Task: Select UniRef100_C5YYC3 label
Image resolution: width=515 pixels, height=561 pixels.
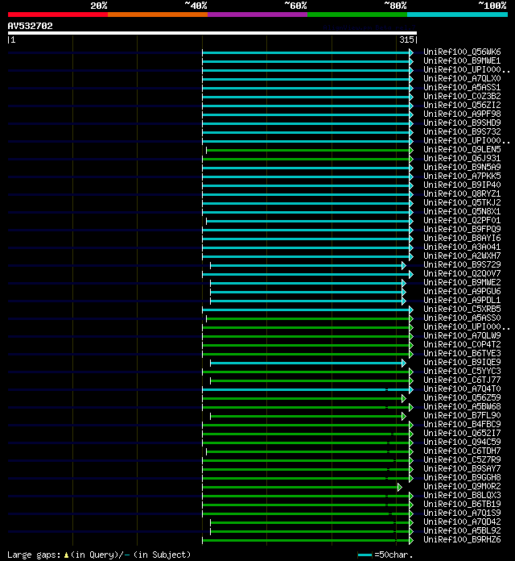Action: [x=462, y=372]
